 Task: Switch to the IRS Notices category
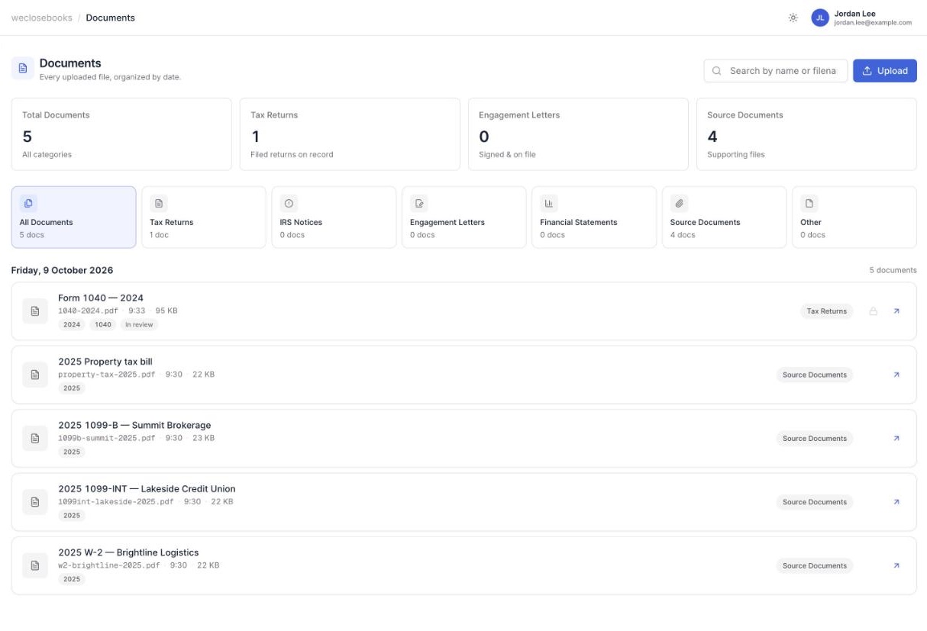[x=334, y=217]
